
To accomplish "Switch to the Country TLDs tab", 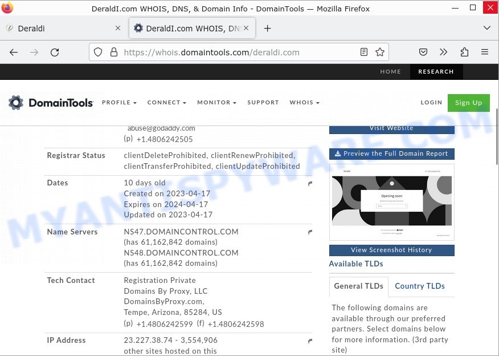I will point(419,286).
